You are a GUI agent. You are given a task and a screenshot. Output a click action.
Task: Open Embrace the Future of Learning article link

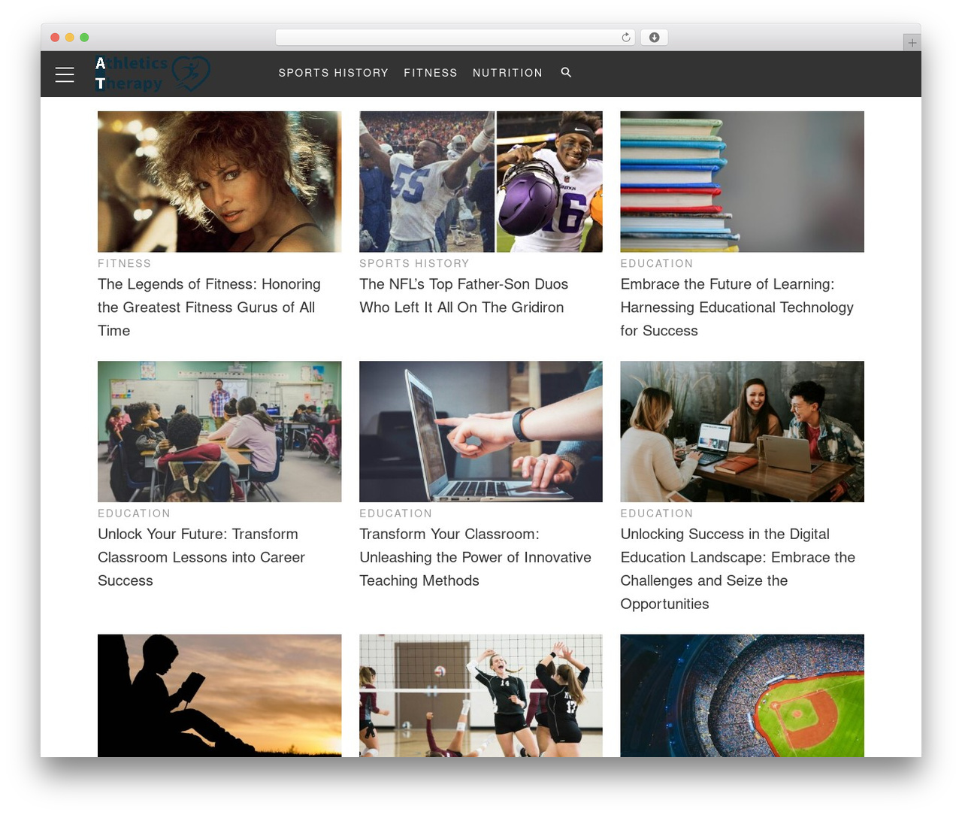(737, 308)
